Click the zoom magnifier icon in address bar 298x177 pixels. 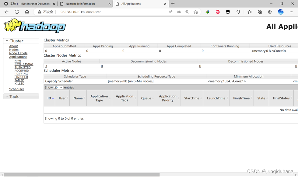click(187, 12)
